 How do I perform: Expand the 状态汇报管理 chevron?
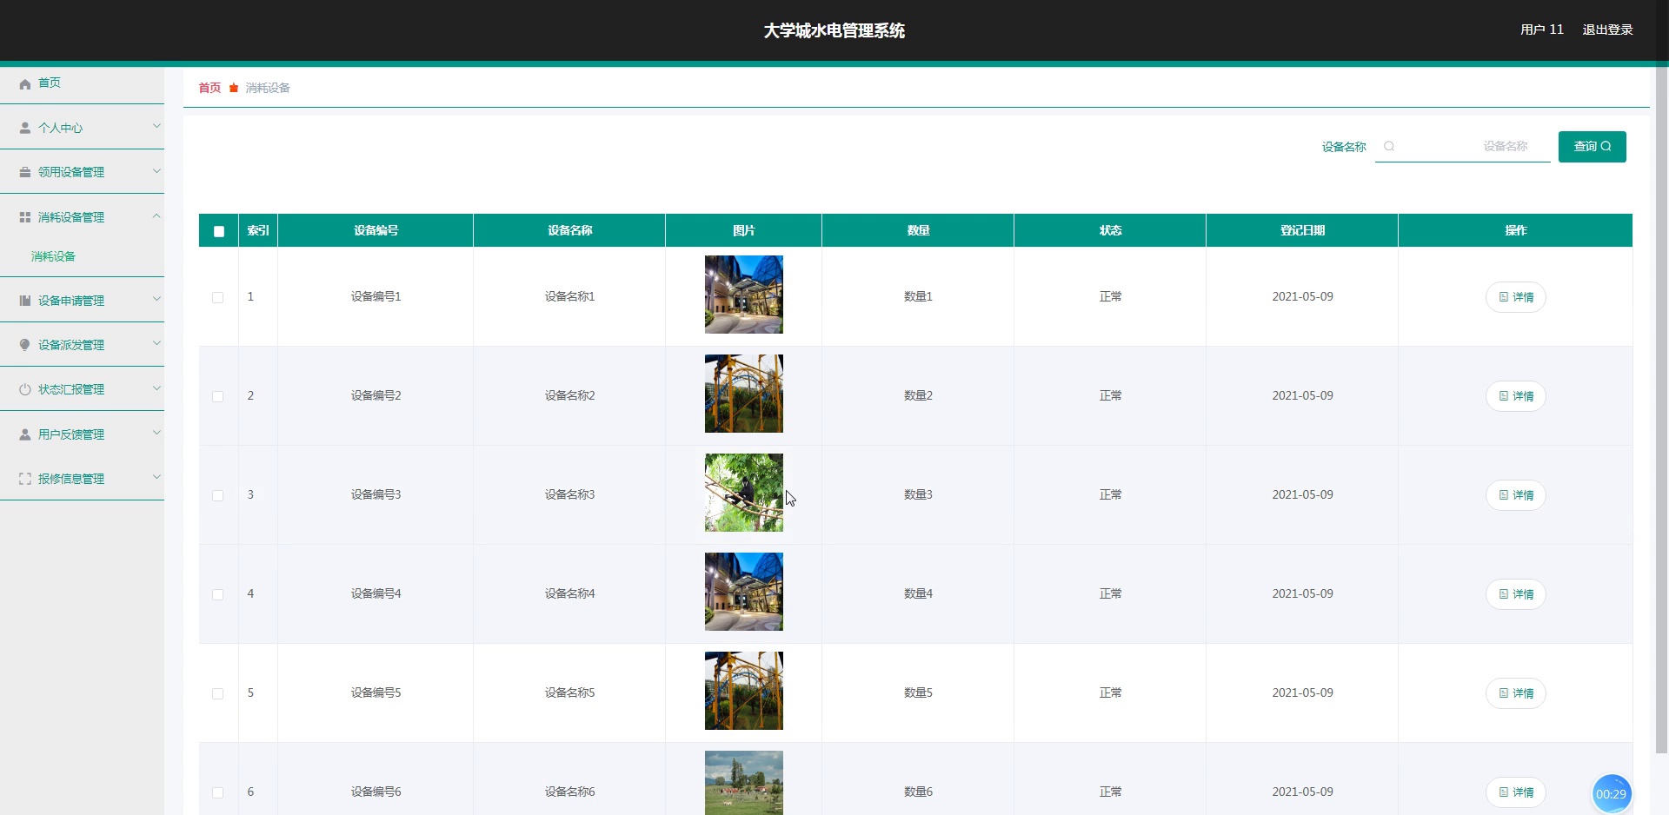[x=156, y=388]
